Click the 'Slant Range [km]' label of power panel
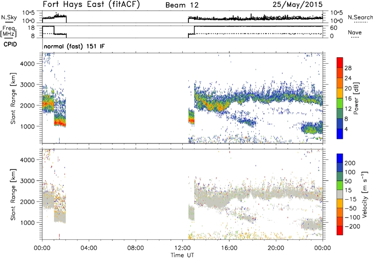The height and width of the screenshot is (258, 373). 13,98
